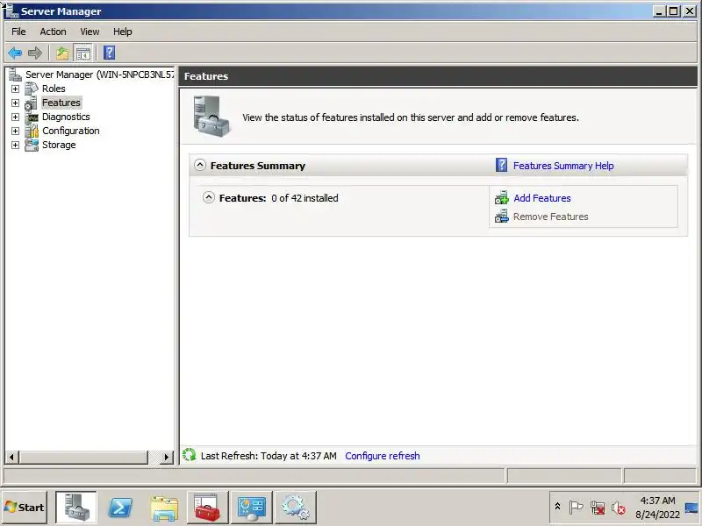Open Server Manager from the taskbar
This screenshot has height=526, width=702.
[75, 508]
